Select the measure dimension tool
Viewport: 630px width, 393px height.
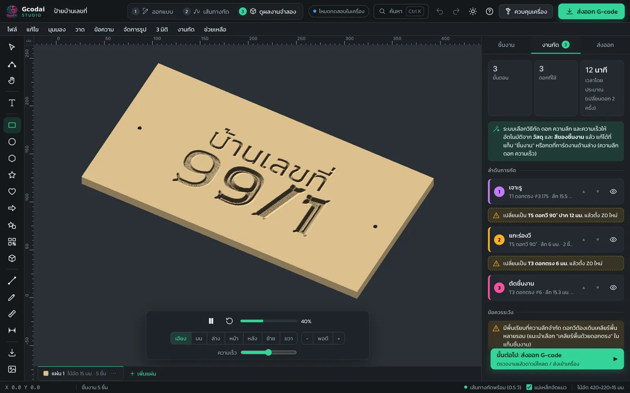12,331
